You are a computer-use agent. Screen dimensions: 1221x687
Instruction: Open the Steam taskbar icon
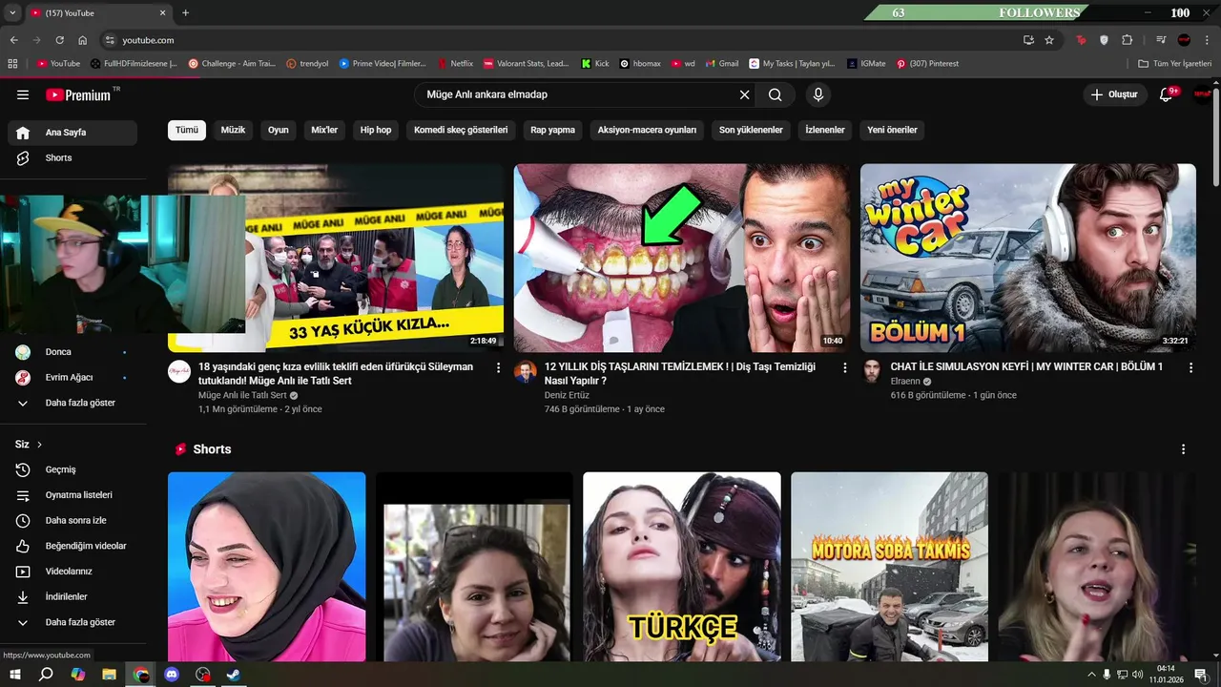(x=234, y=675)
